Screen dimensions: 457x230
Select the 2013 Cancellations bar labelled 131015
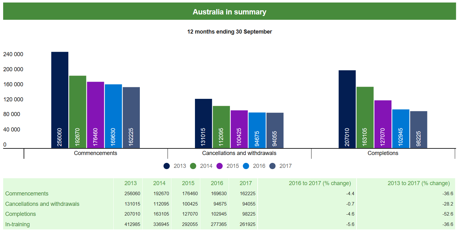point(203,123)
